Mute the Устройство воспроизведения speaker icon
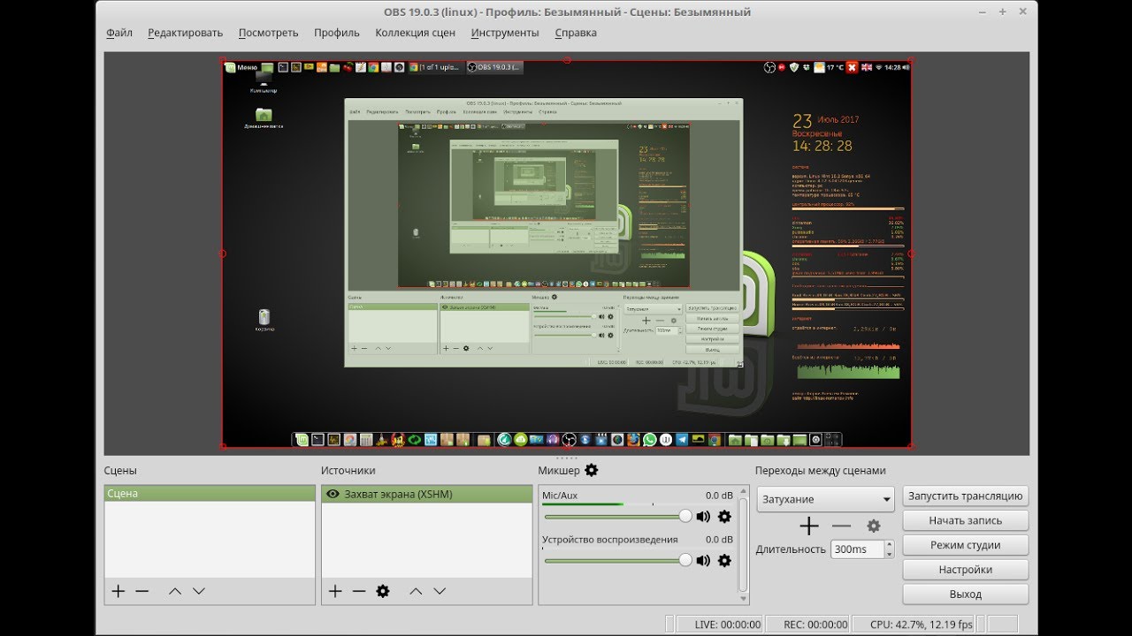 point(703,560)
